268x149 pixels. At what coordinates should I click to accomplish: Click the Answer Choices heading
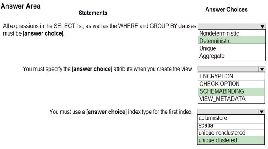point(226,10)
